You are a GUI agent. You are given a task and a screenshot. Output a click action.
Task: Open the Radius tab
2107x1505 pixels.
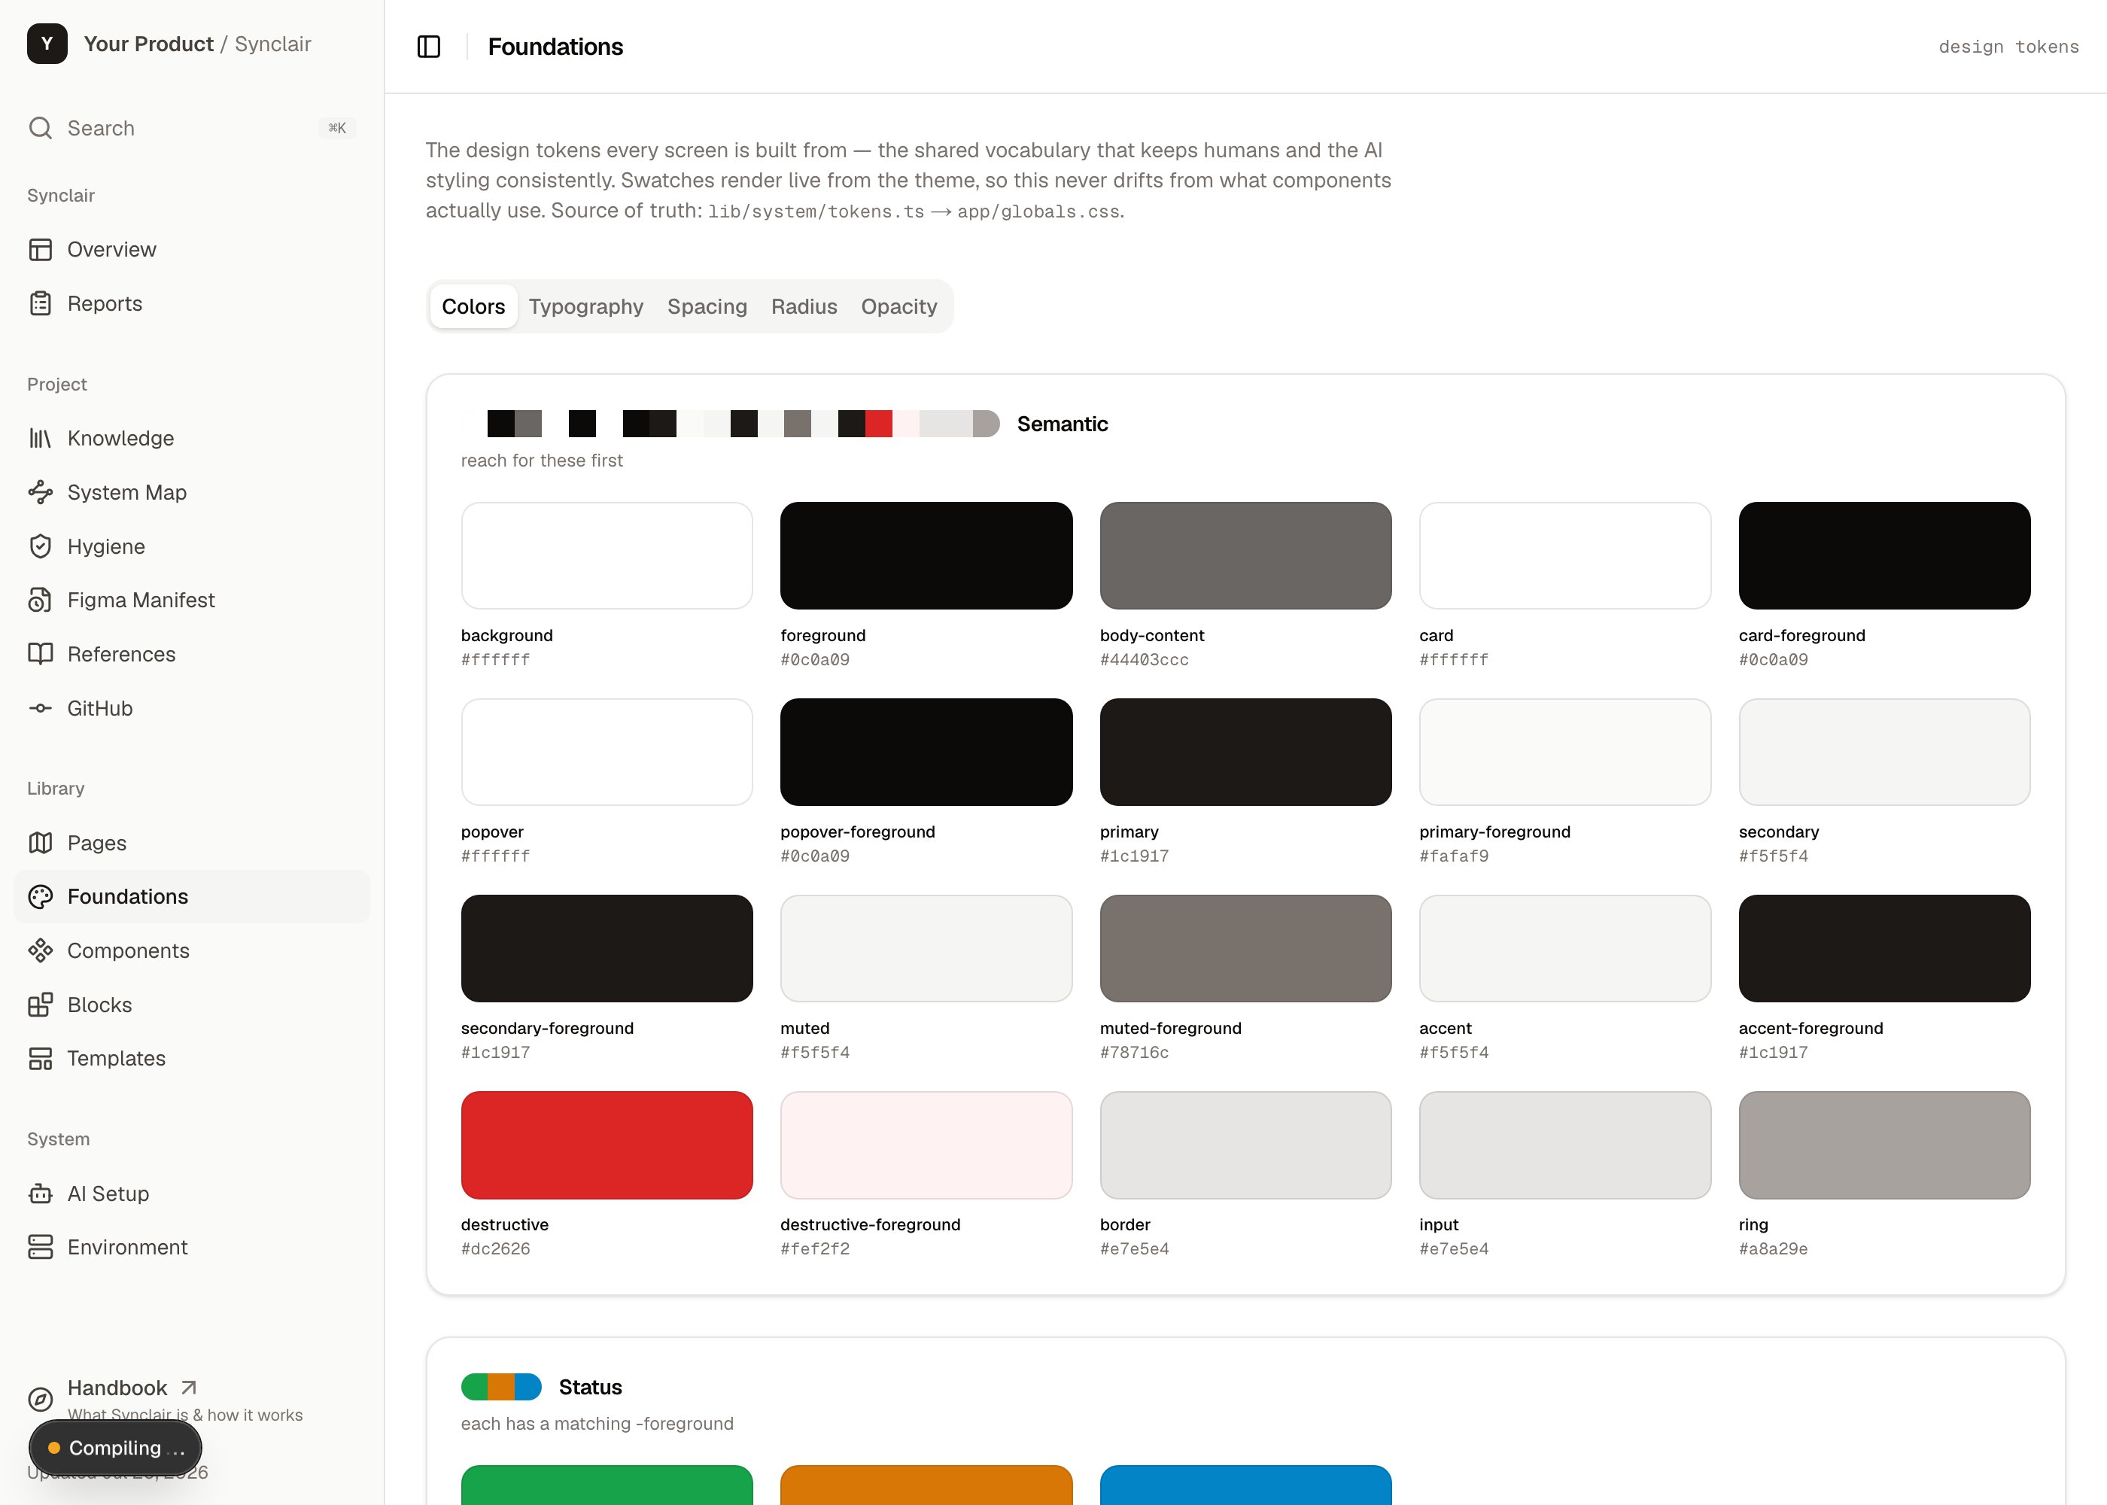point(804,307)
